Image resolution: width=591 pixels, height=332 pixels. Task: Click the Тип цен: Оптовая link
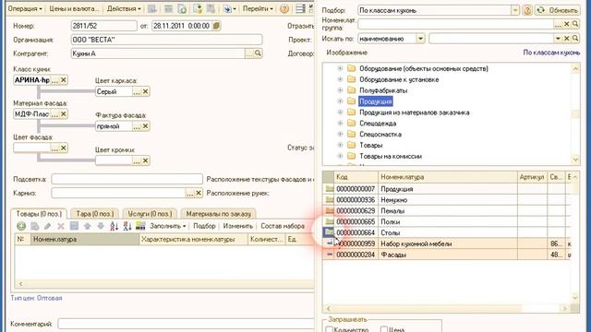pos(36,298)
